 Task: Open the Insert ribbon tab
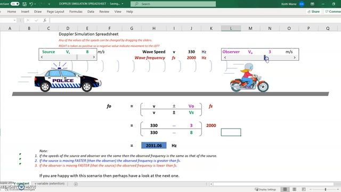pyautogui.click(x=25, y=12)
